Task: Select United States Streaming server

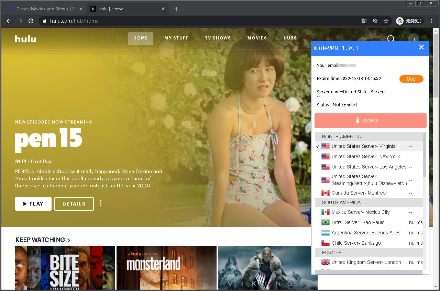Action: (369, 180)
